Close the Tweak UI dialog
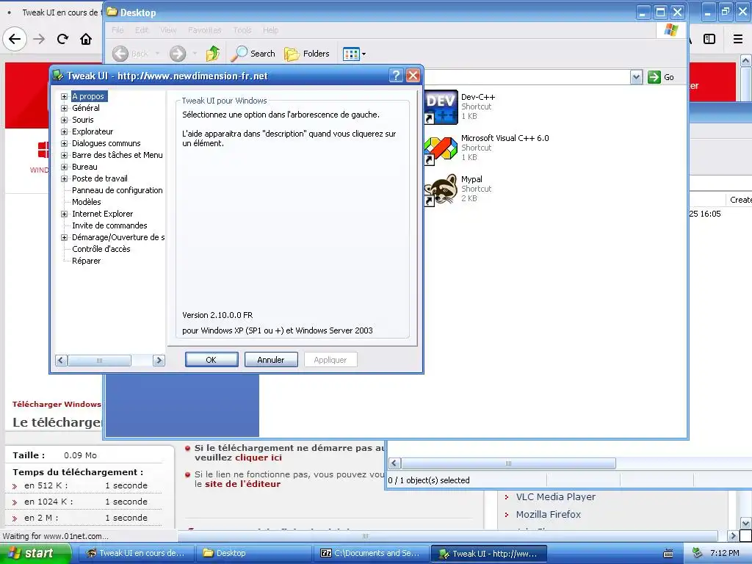This screenshot has width=752, height=564. pyautogui.click(x=413, y=76)
